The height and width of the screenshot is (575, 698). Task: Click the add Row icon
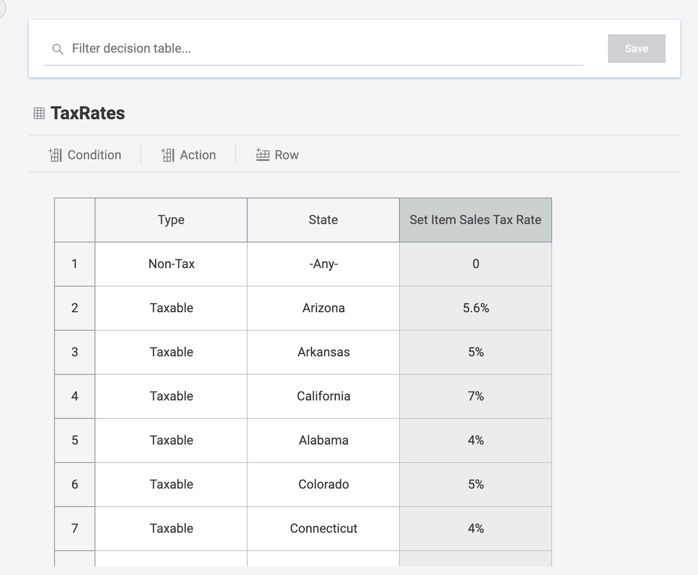pos(263,155)
